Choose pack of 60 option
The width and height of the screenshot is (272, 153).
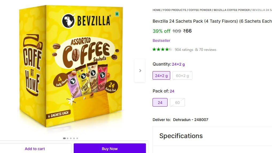tap(177, 103)
